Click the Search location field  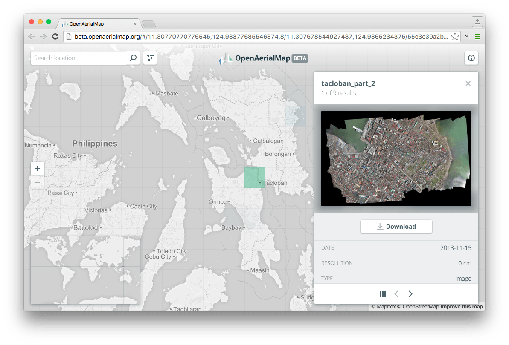pyautogui.click(x=78, y=58)
